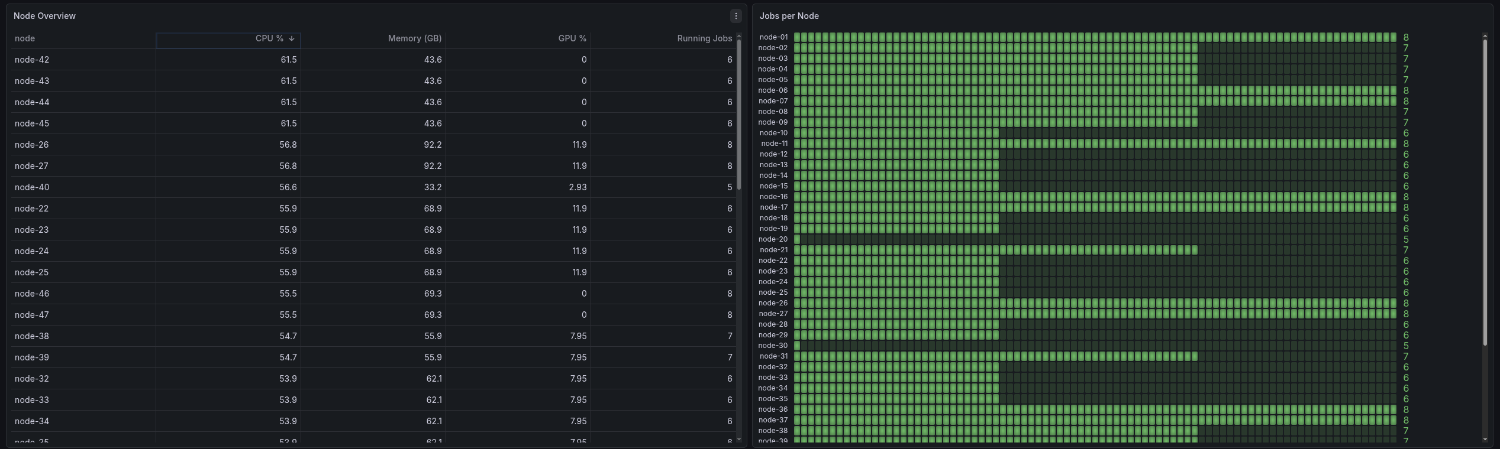Click the node-21 bar gauge
1500x449 pixels.
(x=1095, y=250)
